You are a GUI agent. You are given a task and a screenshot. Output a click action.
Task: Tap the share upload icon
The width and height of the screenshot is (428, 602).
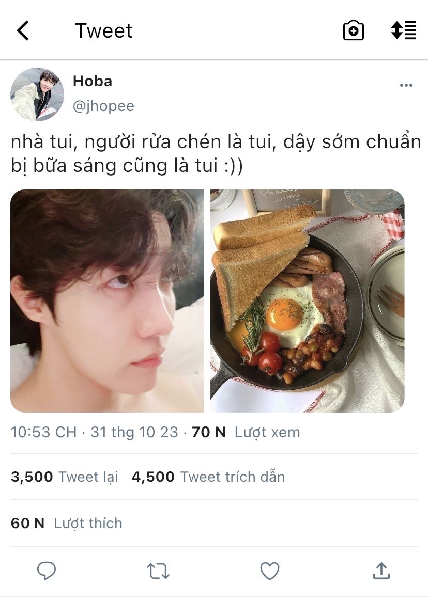pyautogui.click(x=381, y=571)
